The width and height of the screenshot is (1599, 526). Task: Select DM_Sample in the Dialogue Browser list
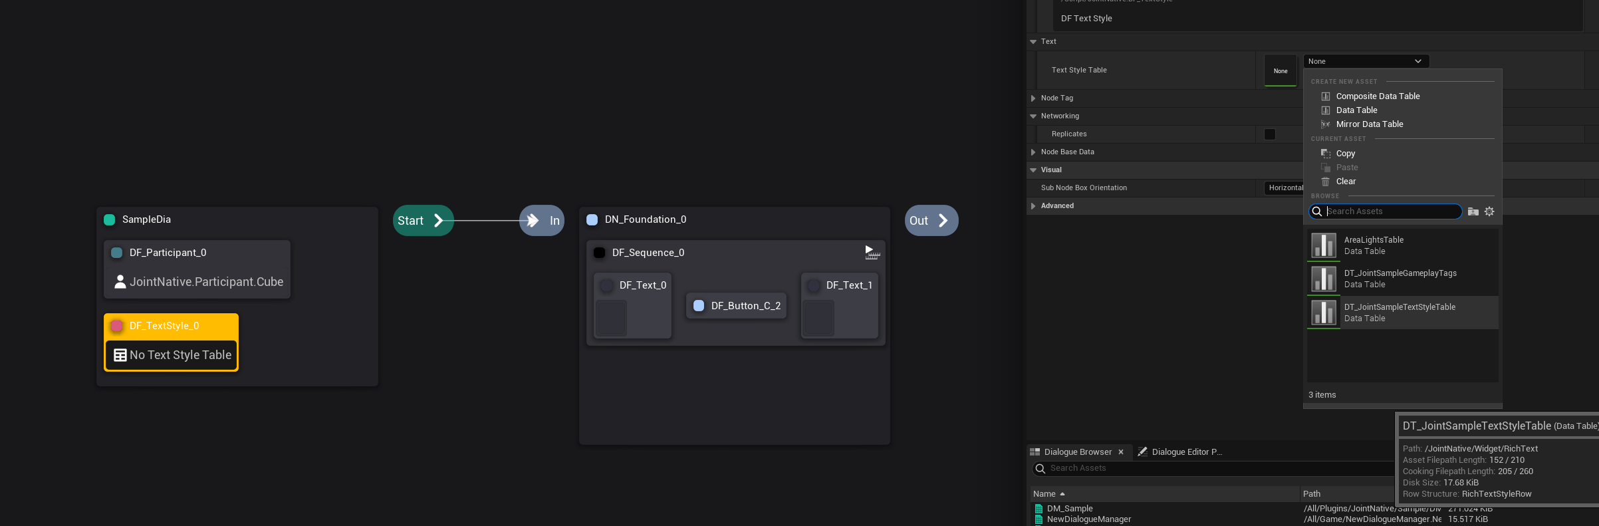point(1070,509)
